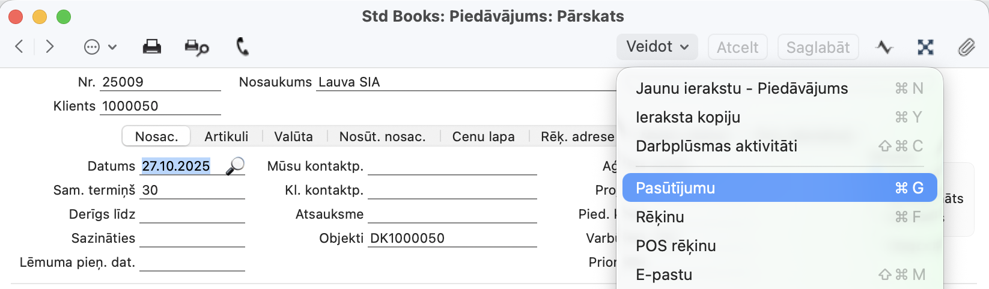Click into the Objekti field
989x289 pixels.
tap(452, 239)
